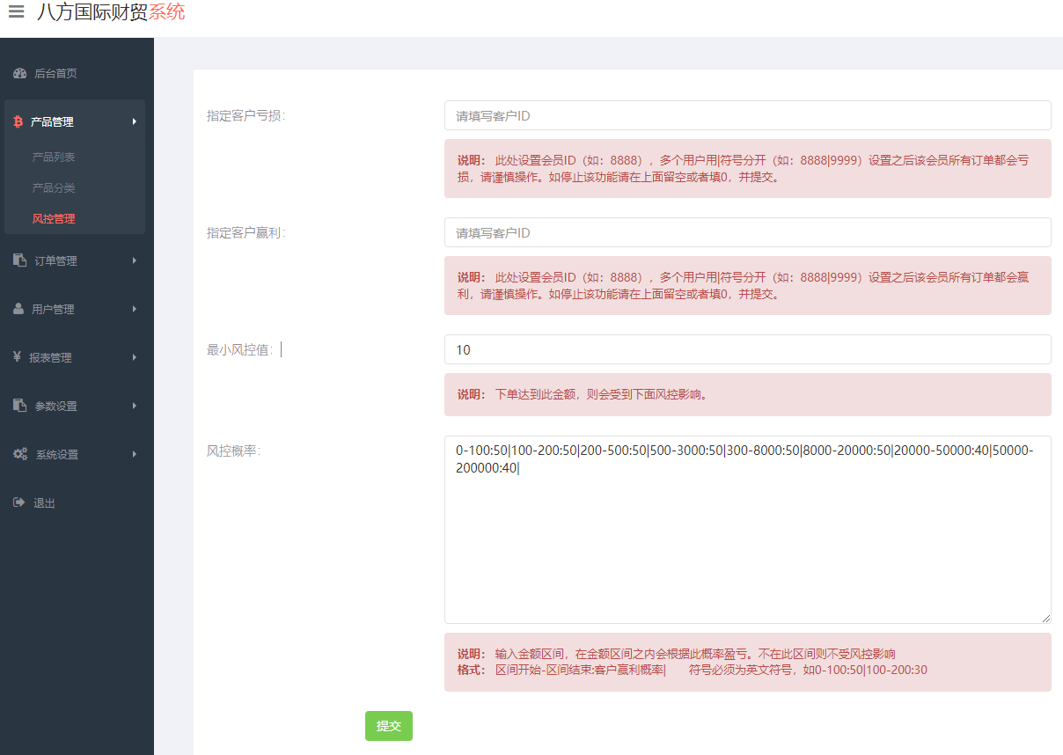This screenshot has width=1063, height=755.
Task: Focus the 指定客户亏损 customer ID field
Action: tap(747, 115)
